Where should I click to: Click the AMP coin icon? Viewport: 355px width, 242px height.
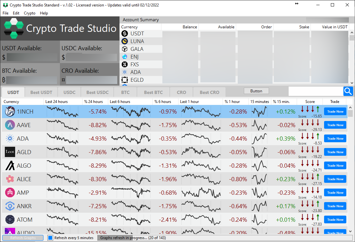[10, 192]
